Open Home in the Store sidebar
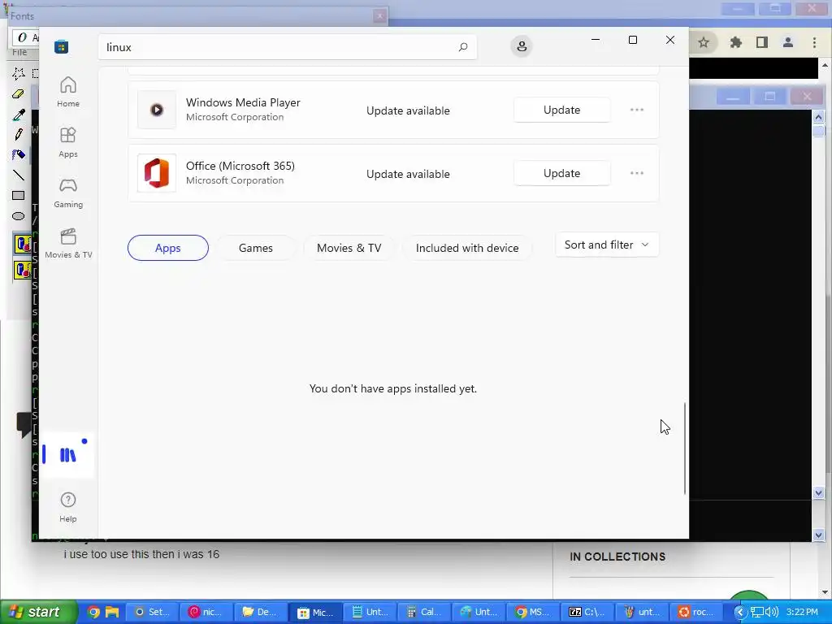The height and width of the screenshot is (624, 832). (x=68, y=92)
